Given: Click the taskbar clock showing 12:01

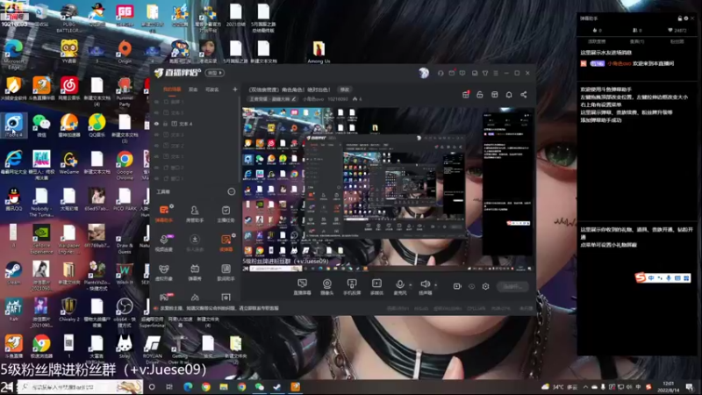Looking at the screenshot, I should click(668, 387).
